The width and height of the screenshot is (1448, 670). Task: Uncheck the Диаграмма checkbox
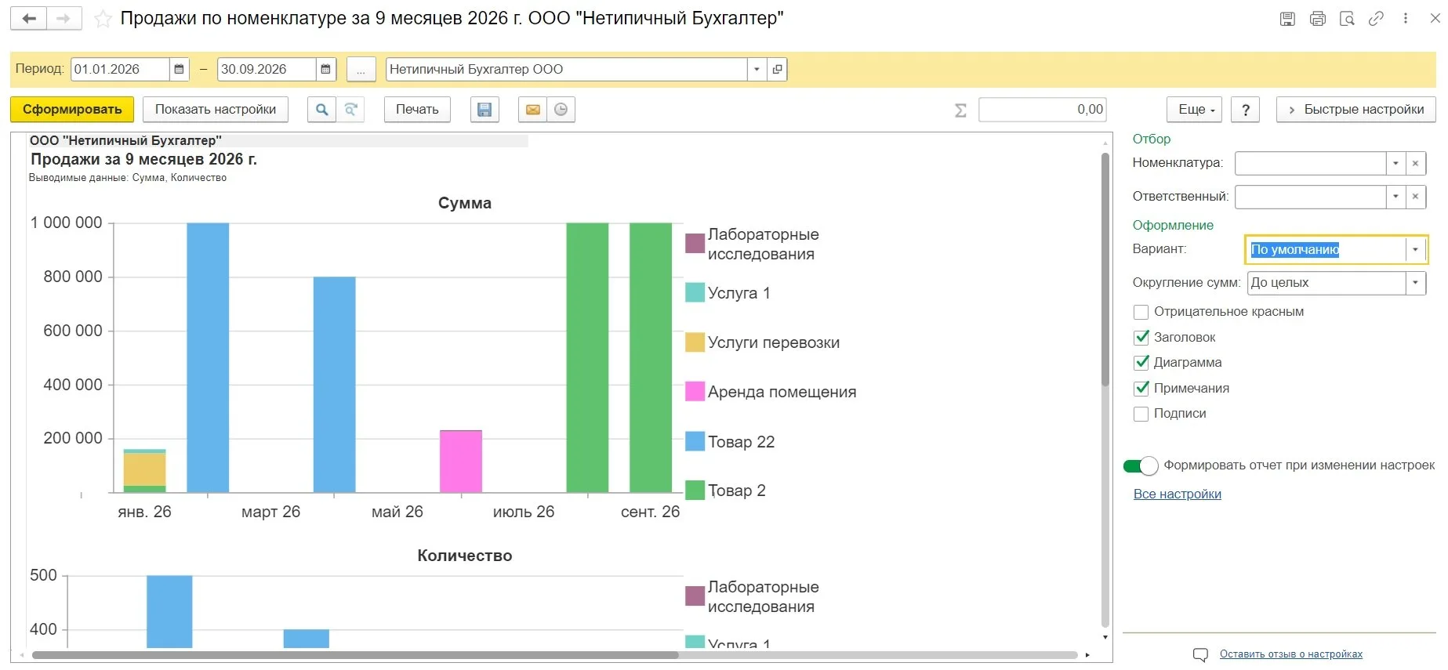(x=1141, y=363)
